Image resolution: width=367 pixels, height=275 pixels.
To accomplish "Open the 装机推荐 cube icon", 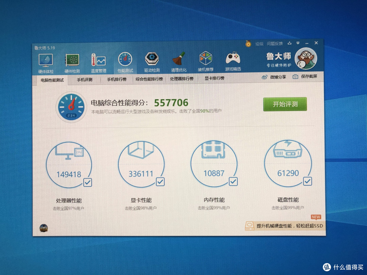I will tap(206, 62).
